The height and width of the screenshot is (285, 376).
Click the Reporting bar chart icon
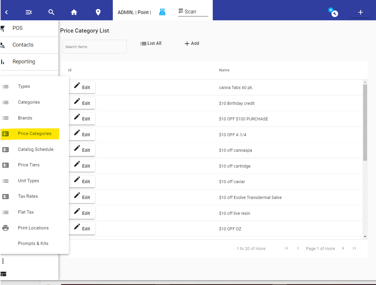tap(3, 62)
